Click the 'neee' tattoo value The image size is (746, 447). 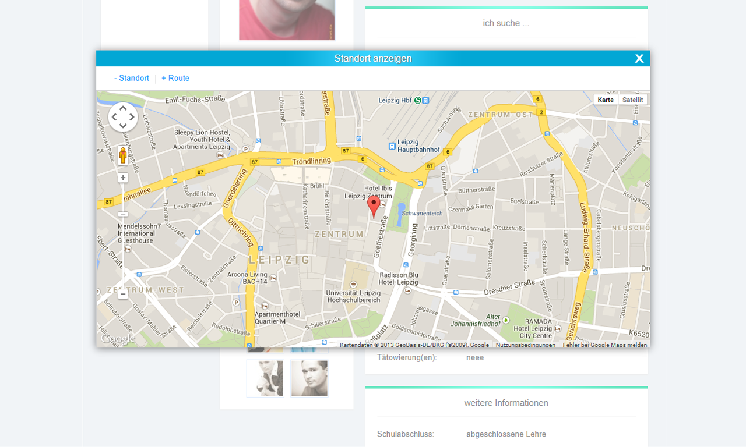pyautogui.click(x=475, y=357)
